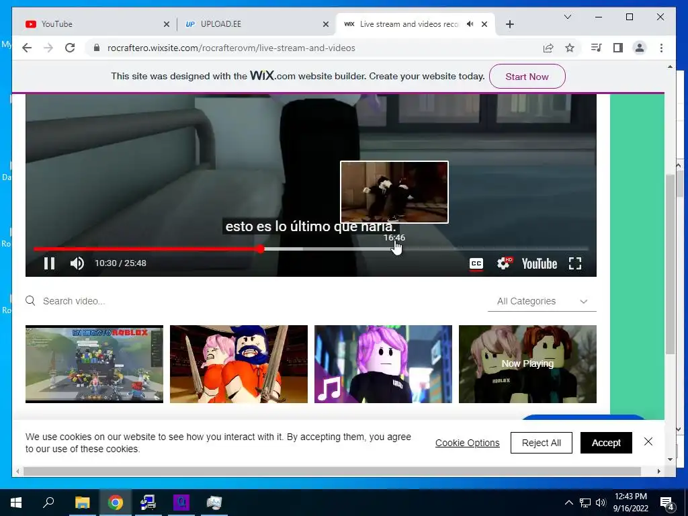The width and height of the screenshot is (688, 516).
Task: Open Windows taskbar search
Action: click(48, 502)
